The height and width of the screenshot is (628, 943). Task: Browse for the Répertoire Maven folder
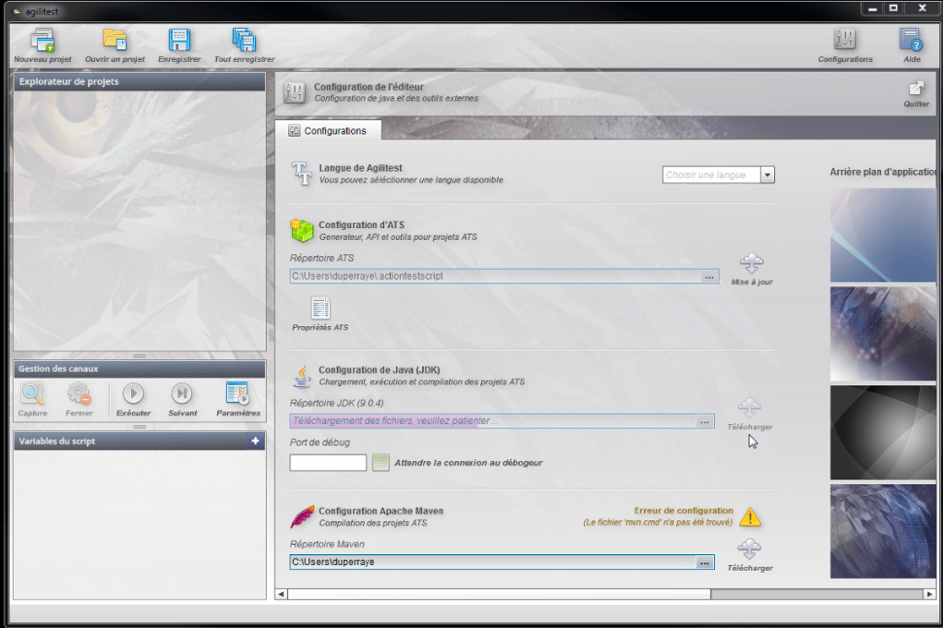704,562
